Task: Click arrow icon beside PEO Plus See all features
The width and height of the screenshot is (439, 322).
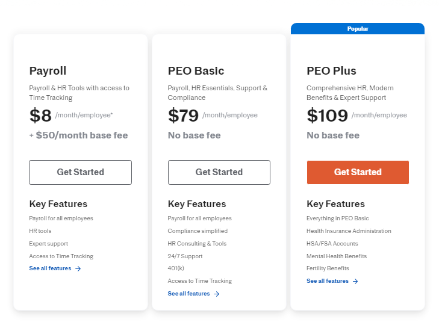Action: pyautogui.click(x=355, y=282)
